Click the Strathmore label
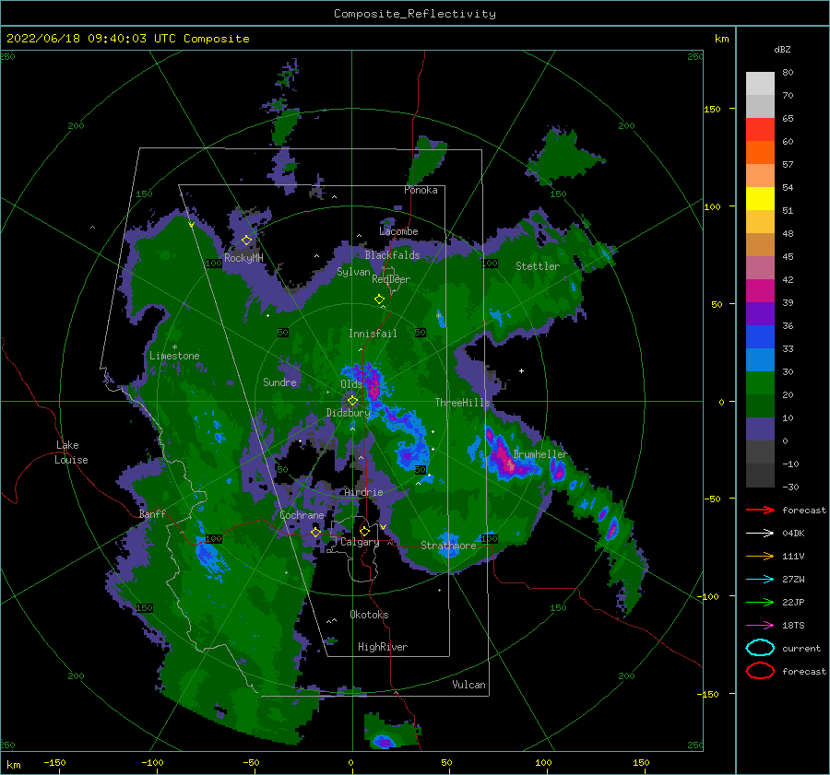This screenshot has height=775, width=830. point(448,546)
